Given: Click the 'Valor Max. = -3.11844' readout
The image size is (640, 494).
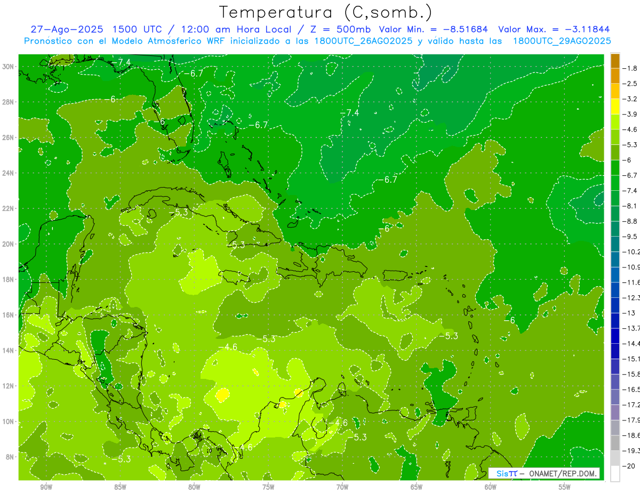Looking at the screenshot, I should [554, 29].
